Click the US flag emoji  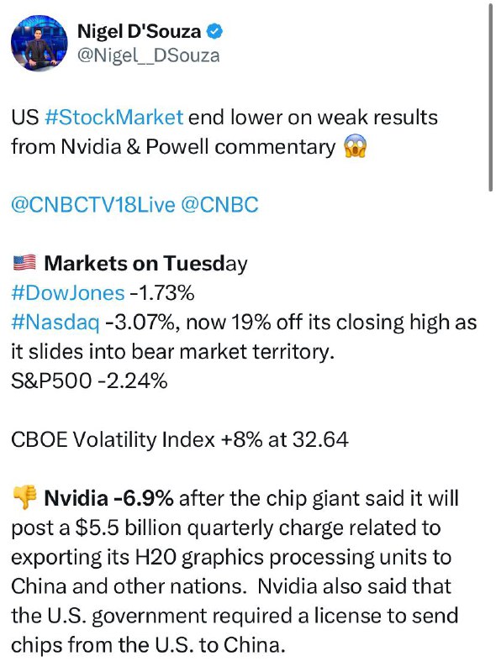(24, 263)
